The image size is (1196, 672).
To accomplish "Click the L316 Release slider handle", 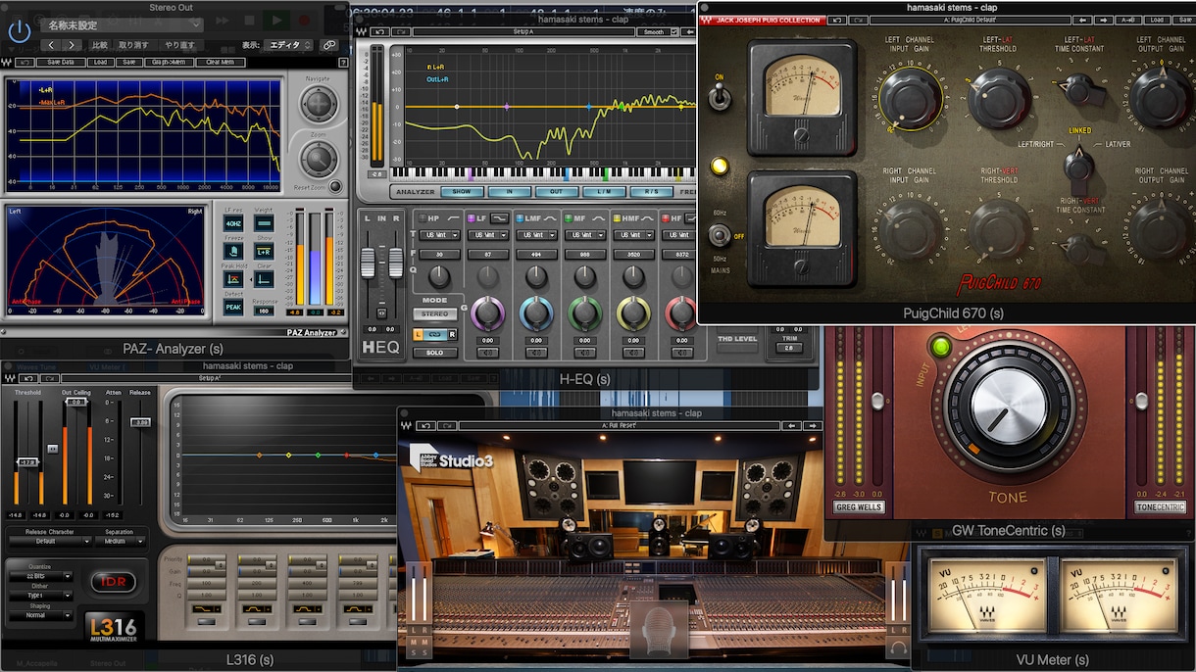I will pyautogui.click(x=141, y=422).
